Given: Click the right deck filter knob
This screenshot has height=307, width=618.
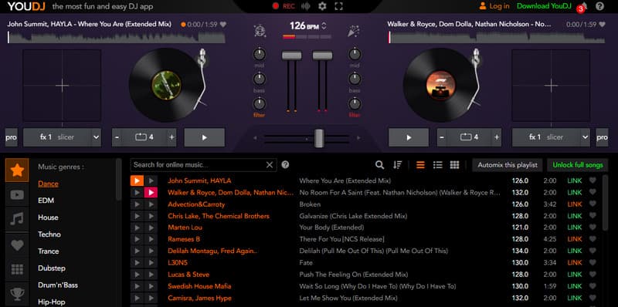Looking at the screenshot, I should point(355,104).
